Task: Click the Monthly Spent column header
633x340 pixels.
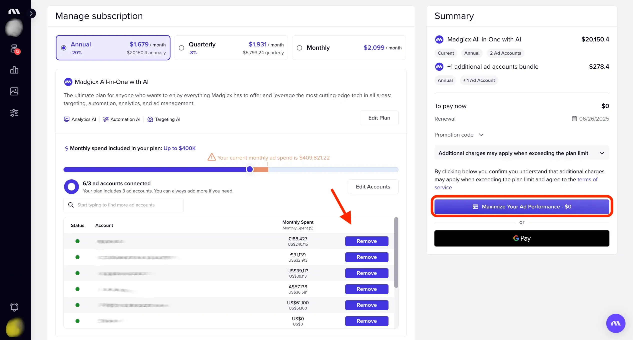Action: coord(298,225)
